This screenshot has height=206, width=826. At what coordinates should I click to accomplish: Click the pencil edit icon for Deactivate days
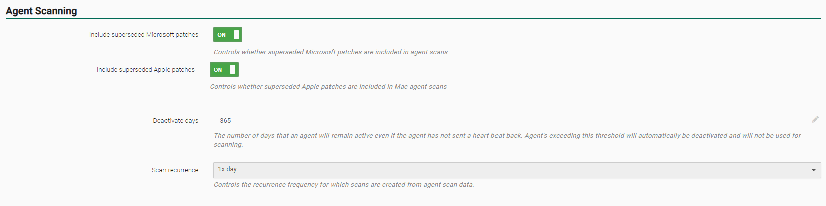815,120
